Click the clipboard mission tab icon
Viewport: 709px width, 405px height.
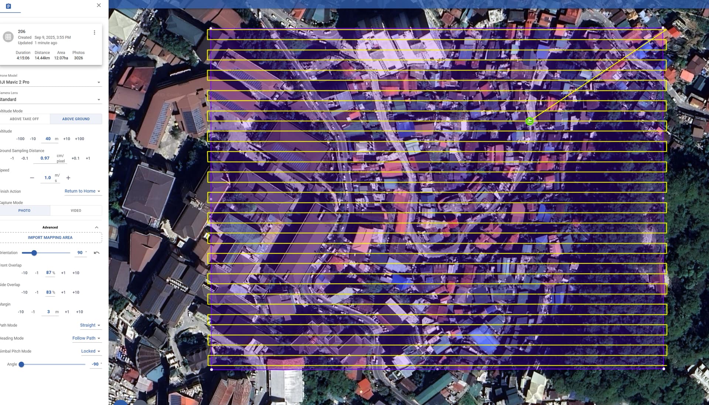[8, 6]
